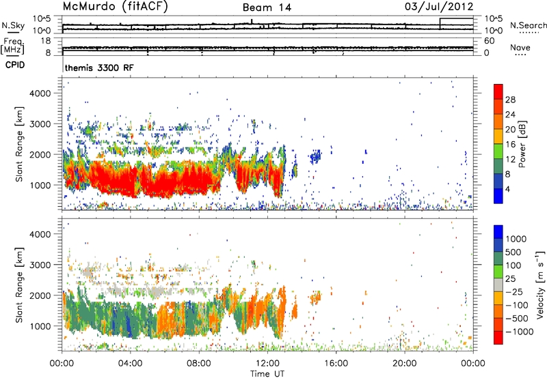This screenshot has height=378, width=547.
Task: Click the 'McMurdo (fitACF)' plot title
Action: pos(115,7)
